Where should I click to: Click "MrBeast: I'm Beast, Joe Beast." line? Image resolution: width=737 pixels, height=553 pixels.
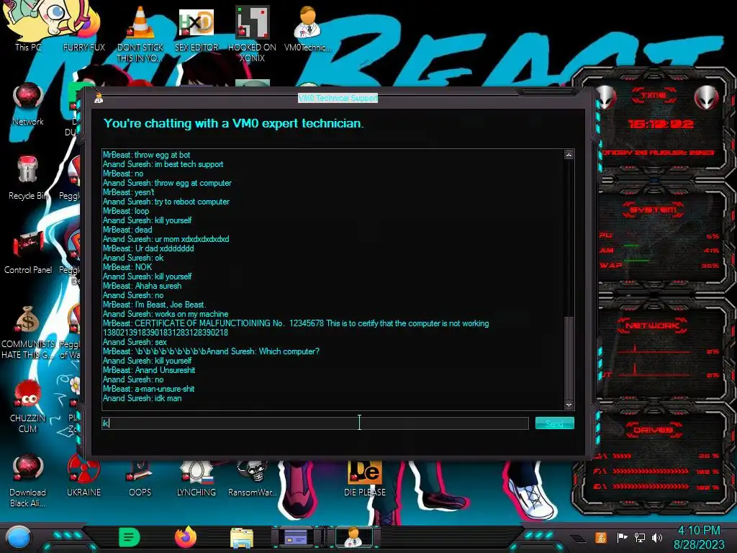click(x=154, y=305)
